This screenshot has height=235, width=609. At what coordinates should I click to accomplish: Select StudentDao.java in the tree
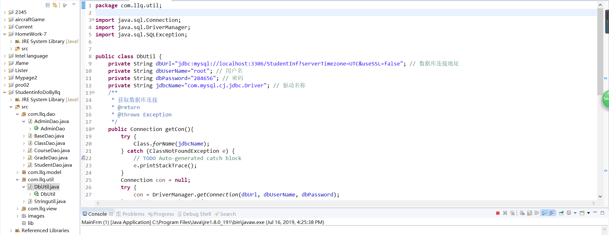pyautogui.click(x=53, y=165)
